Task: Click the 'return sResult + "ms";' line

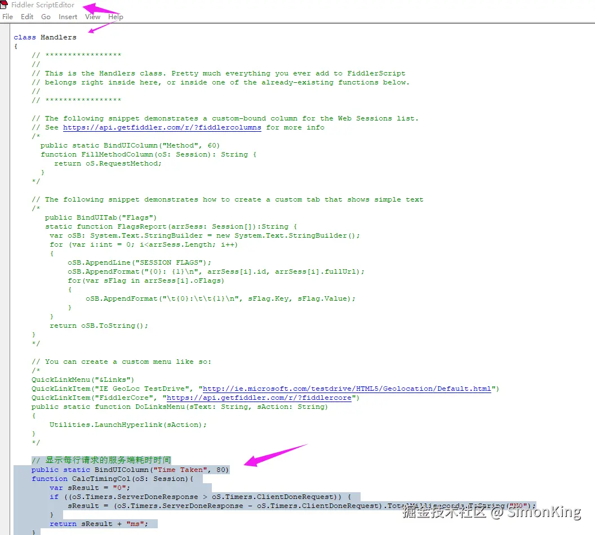Action: click(99, 524)
